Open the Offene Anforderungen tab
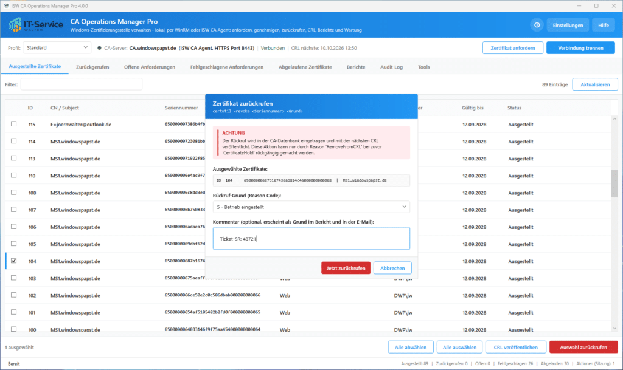623x370 pixels. tap(150, 67)
